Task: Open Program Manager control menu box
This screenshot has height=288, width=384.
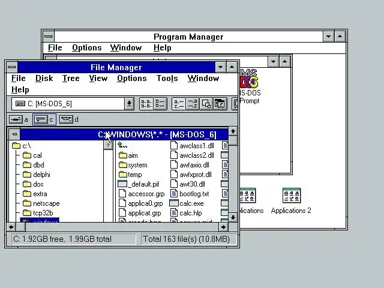Action: pos(49,37)
